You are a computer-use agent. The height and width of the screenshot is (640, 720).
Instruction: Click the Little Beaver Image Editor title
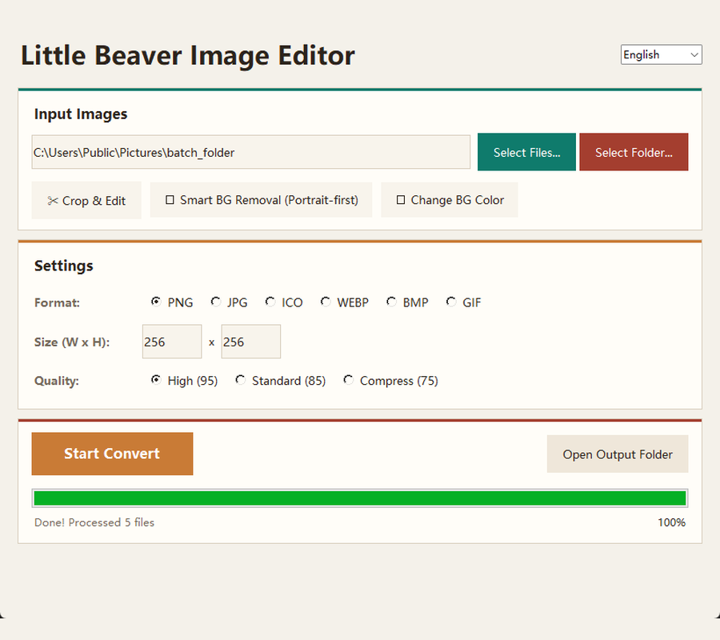coord(187,55)
